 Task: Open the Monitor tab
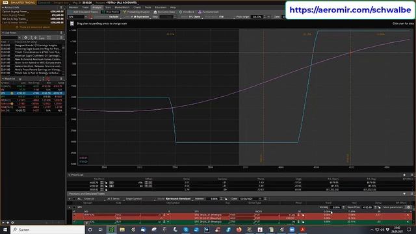click(x=73, y=7)
